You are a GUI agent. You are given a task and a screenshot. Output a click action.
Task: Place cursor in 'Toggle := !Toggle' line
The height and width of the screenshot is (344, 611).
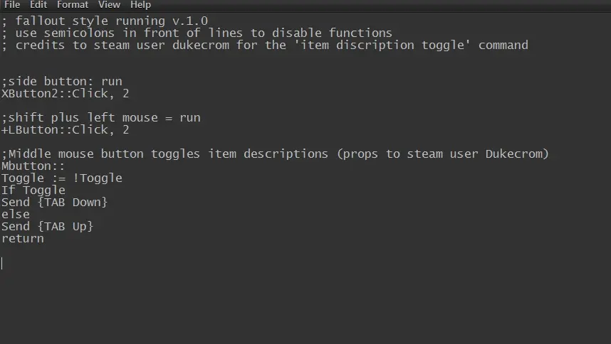(62, 178)
